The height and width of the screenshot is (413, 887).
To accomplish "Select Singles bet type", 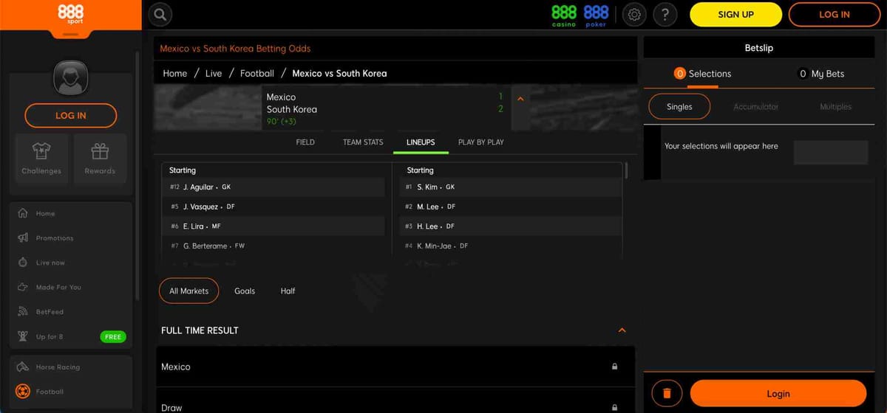I will tap(679, 106).
